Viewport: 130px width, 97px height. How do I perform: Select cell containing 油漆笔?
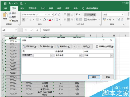tap(45, 83)
